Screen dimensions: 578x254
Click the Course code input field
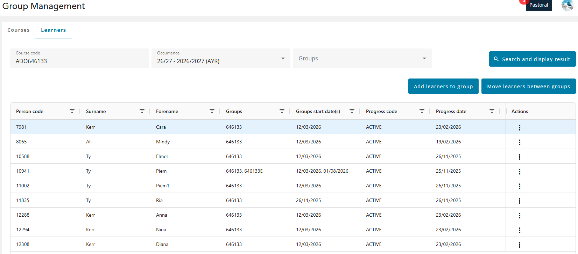tap(79, 61)
